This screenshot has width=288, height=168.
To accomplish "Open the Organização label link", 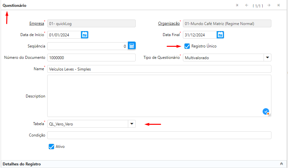I will [x=169, y=23].
